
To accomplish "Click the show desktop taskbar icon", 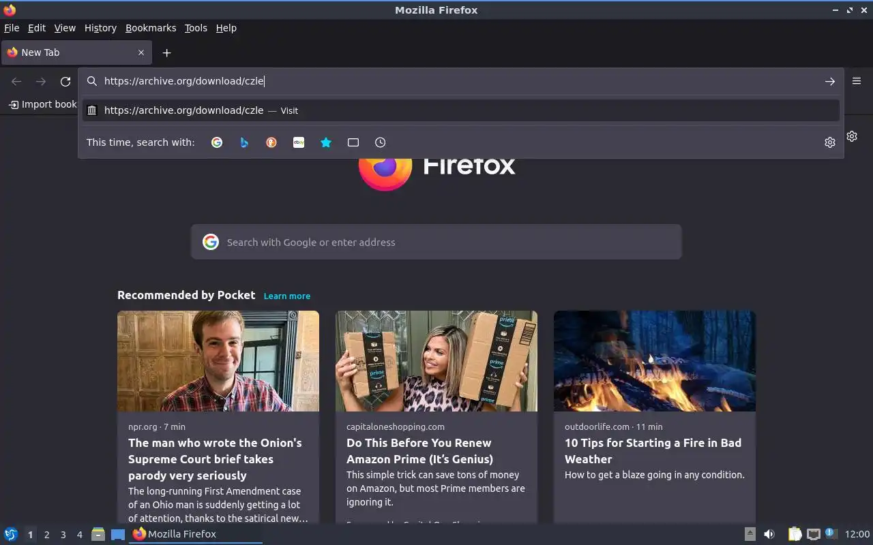I will point(118,535).
